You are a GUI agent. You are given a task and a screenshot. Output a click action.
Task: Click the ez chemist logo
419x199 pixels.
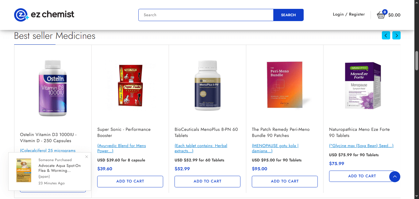(44, 15)
